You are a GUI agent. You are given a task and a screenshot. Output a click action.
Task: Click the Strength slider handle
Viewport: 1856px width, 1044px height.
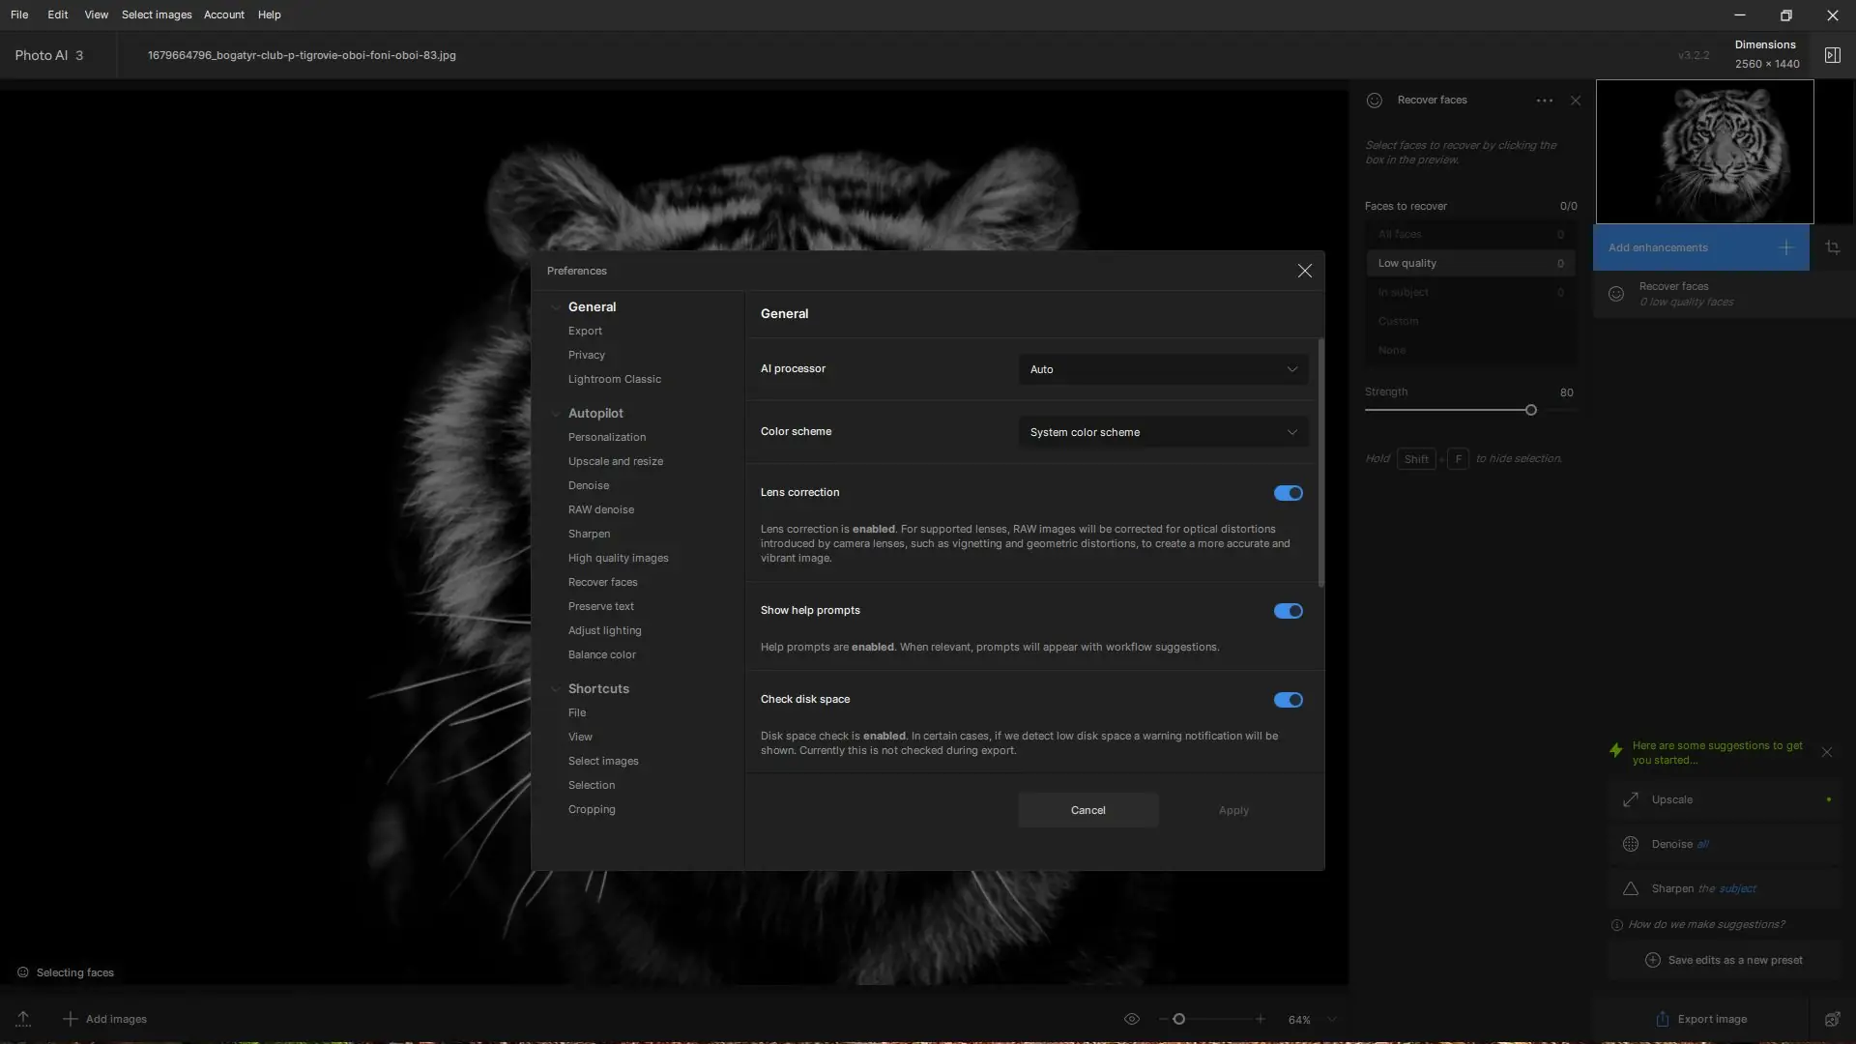point(1530,410)
